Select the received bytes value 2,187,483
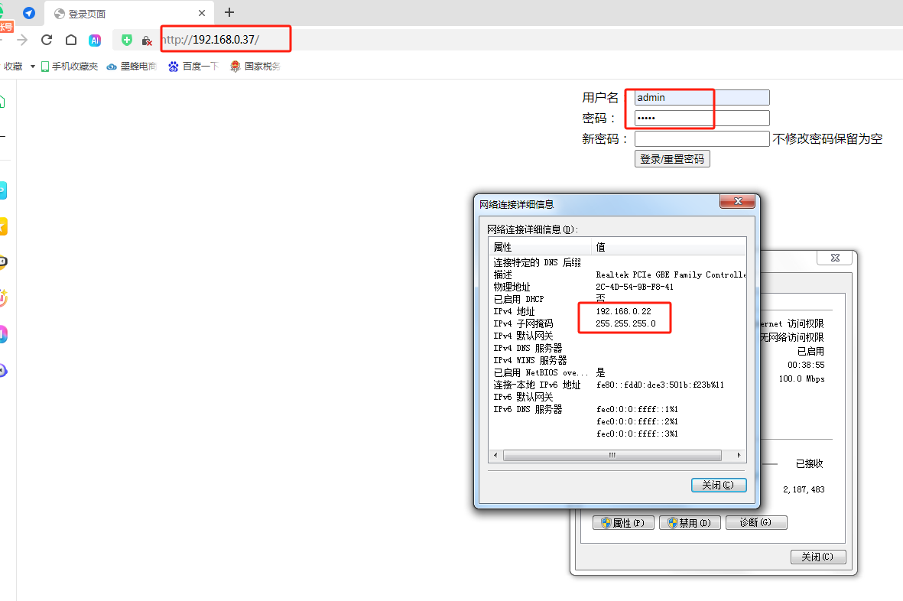Image resolution: width=903 pixels, height=601 pixels. coord(804,489)
